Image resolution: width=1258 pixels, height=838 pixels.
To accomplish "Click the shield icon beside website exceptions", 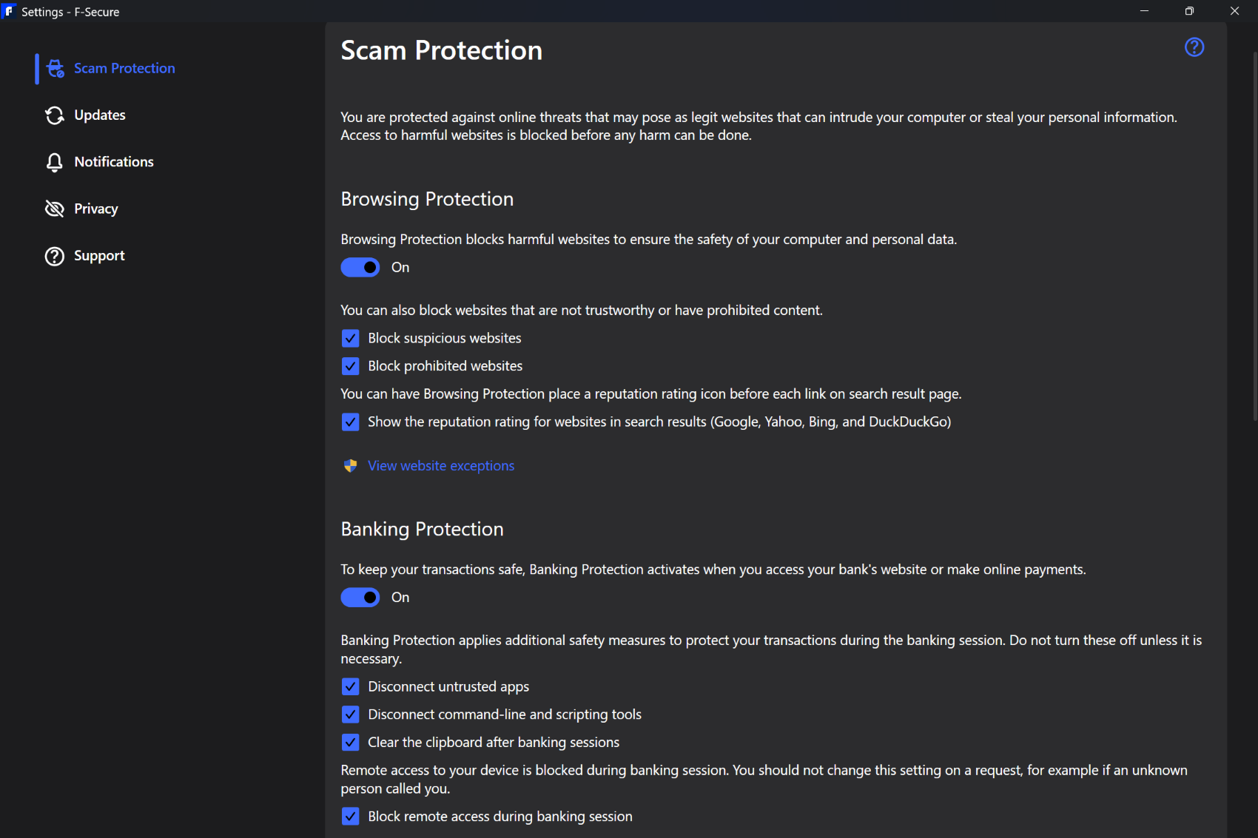I will (351, 466).
